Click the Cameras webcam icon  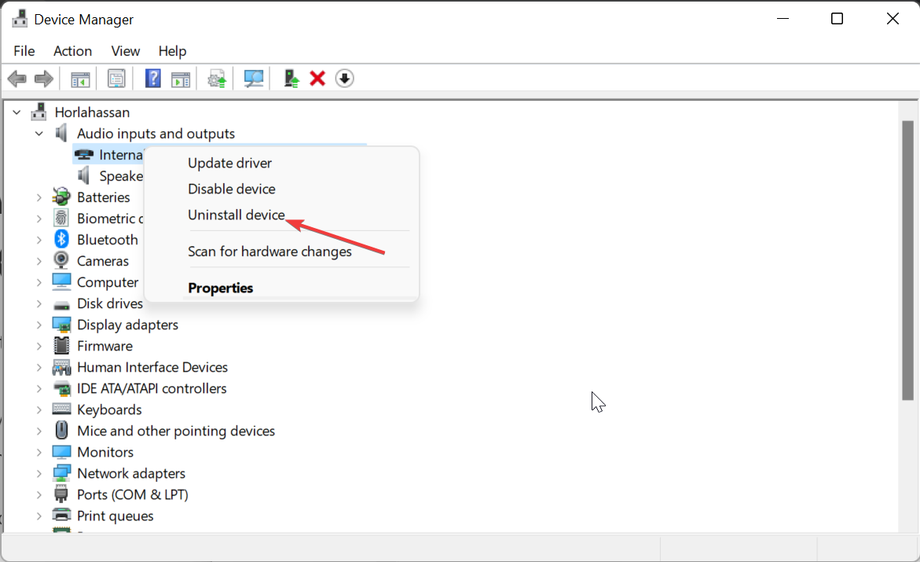(61, 260)
